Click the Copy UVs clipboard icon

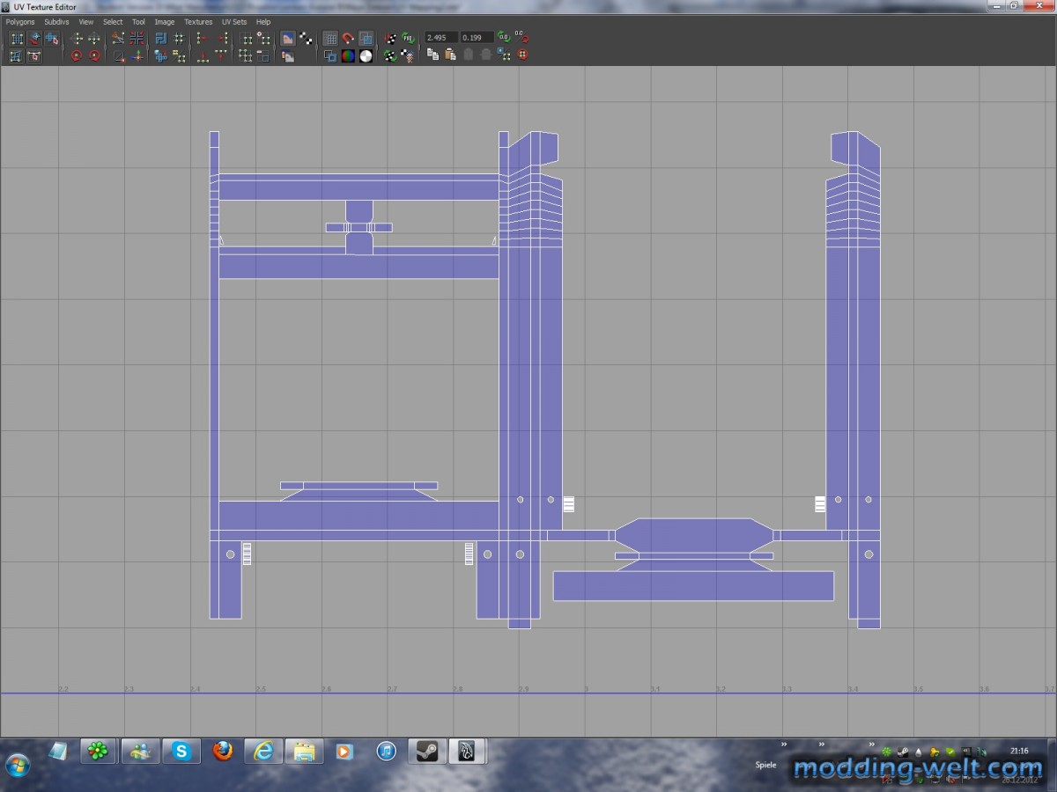pos(432,55)
